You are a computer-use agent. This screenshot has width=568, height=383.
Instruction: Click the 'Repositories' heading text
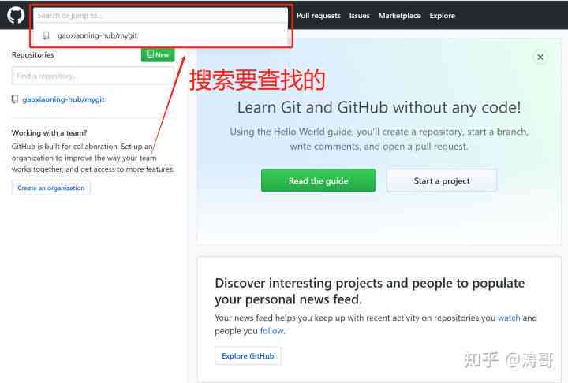(x=32, y=54)
